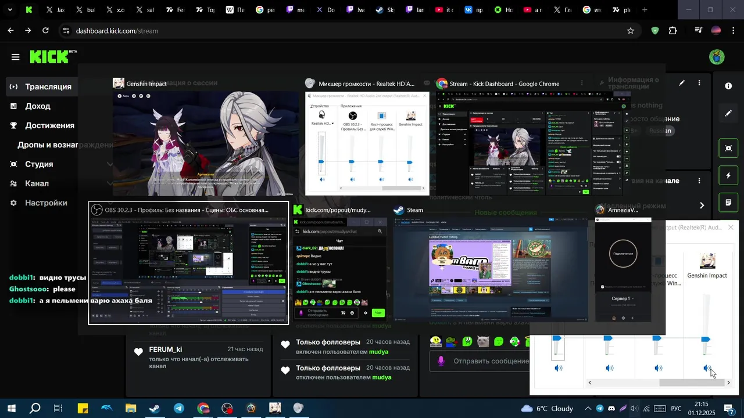The width and height of the screenshot is (744, 418).
Task: Show hidden tray icons chevron
Action: [x=588, y=409]
